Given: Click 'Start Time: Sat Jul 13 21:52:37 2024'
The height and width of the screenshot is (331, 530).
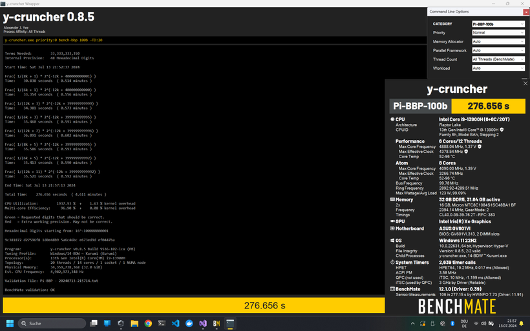Looking at the screenshot, I should 42,67.
